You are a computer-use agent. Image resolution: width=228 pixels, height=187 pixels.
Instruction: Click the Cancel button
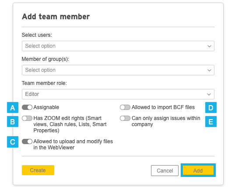click(x=165, y=170)
